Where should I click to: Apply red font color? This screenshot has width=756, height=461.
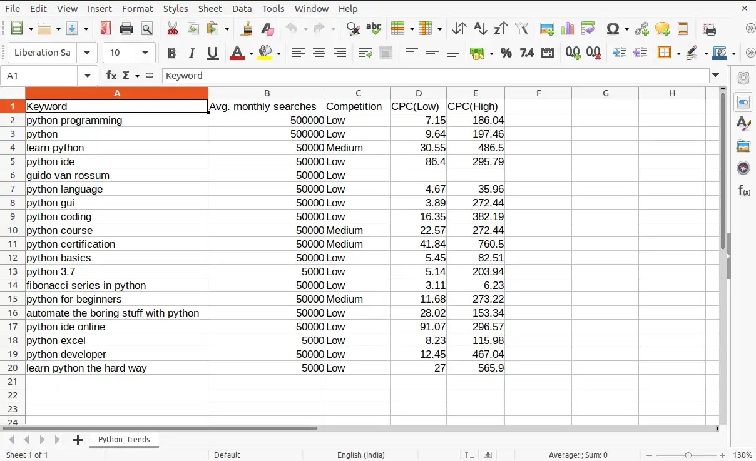[x=237, y=53]
